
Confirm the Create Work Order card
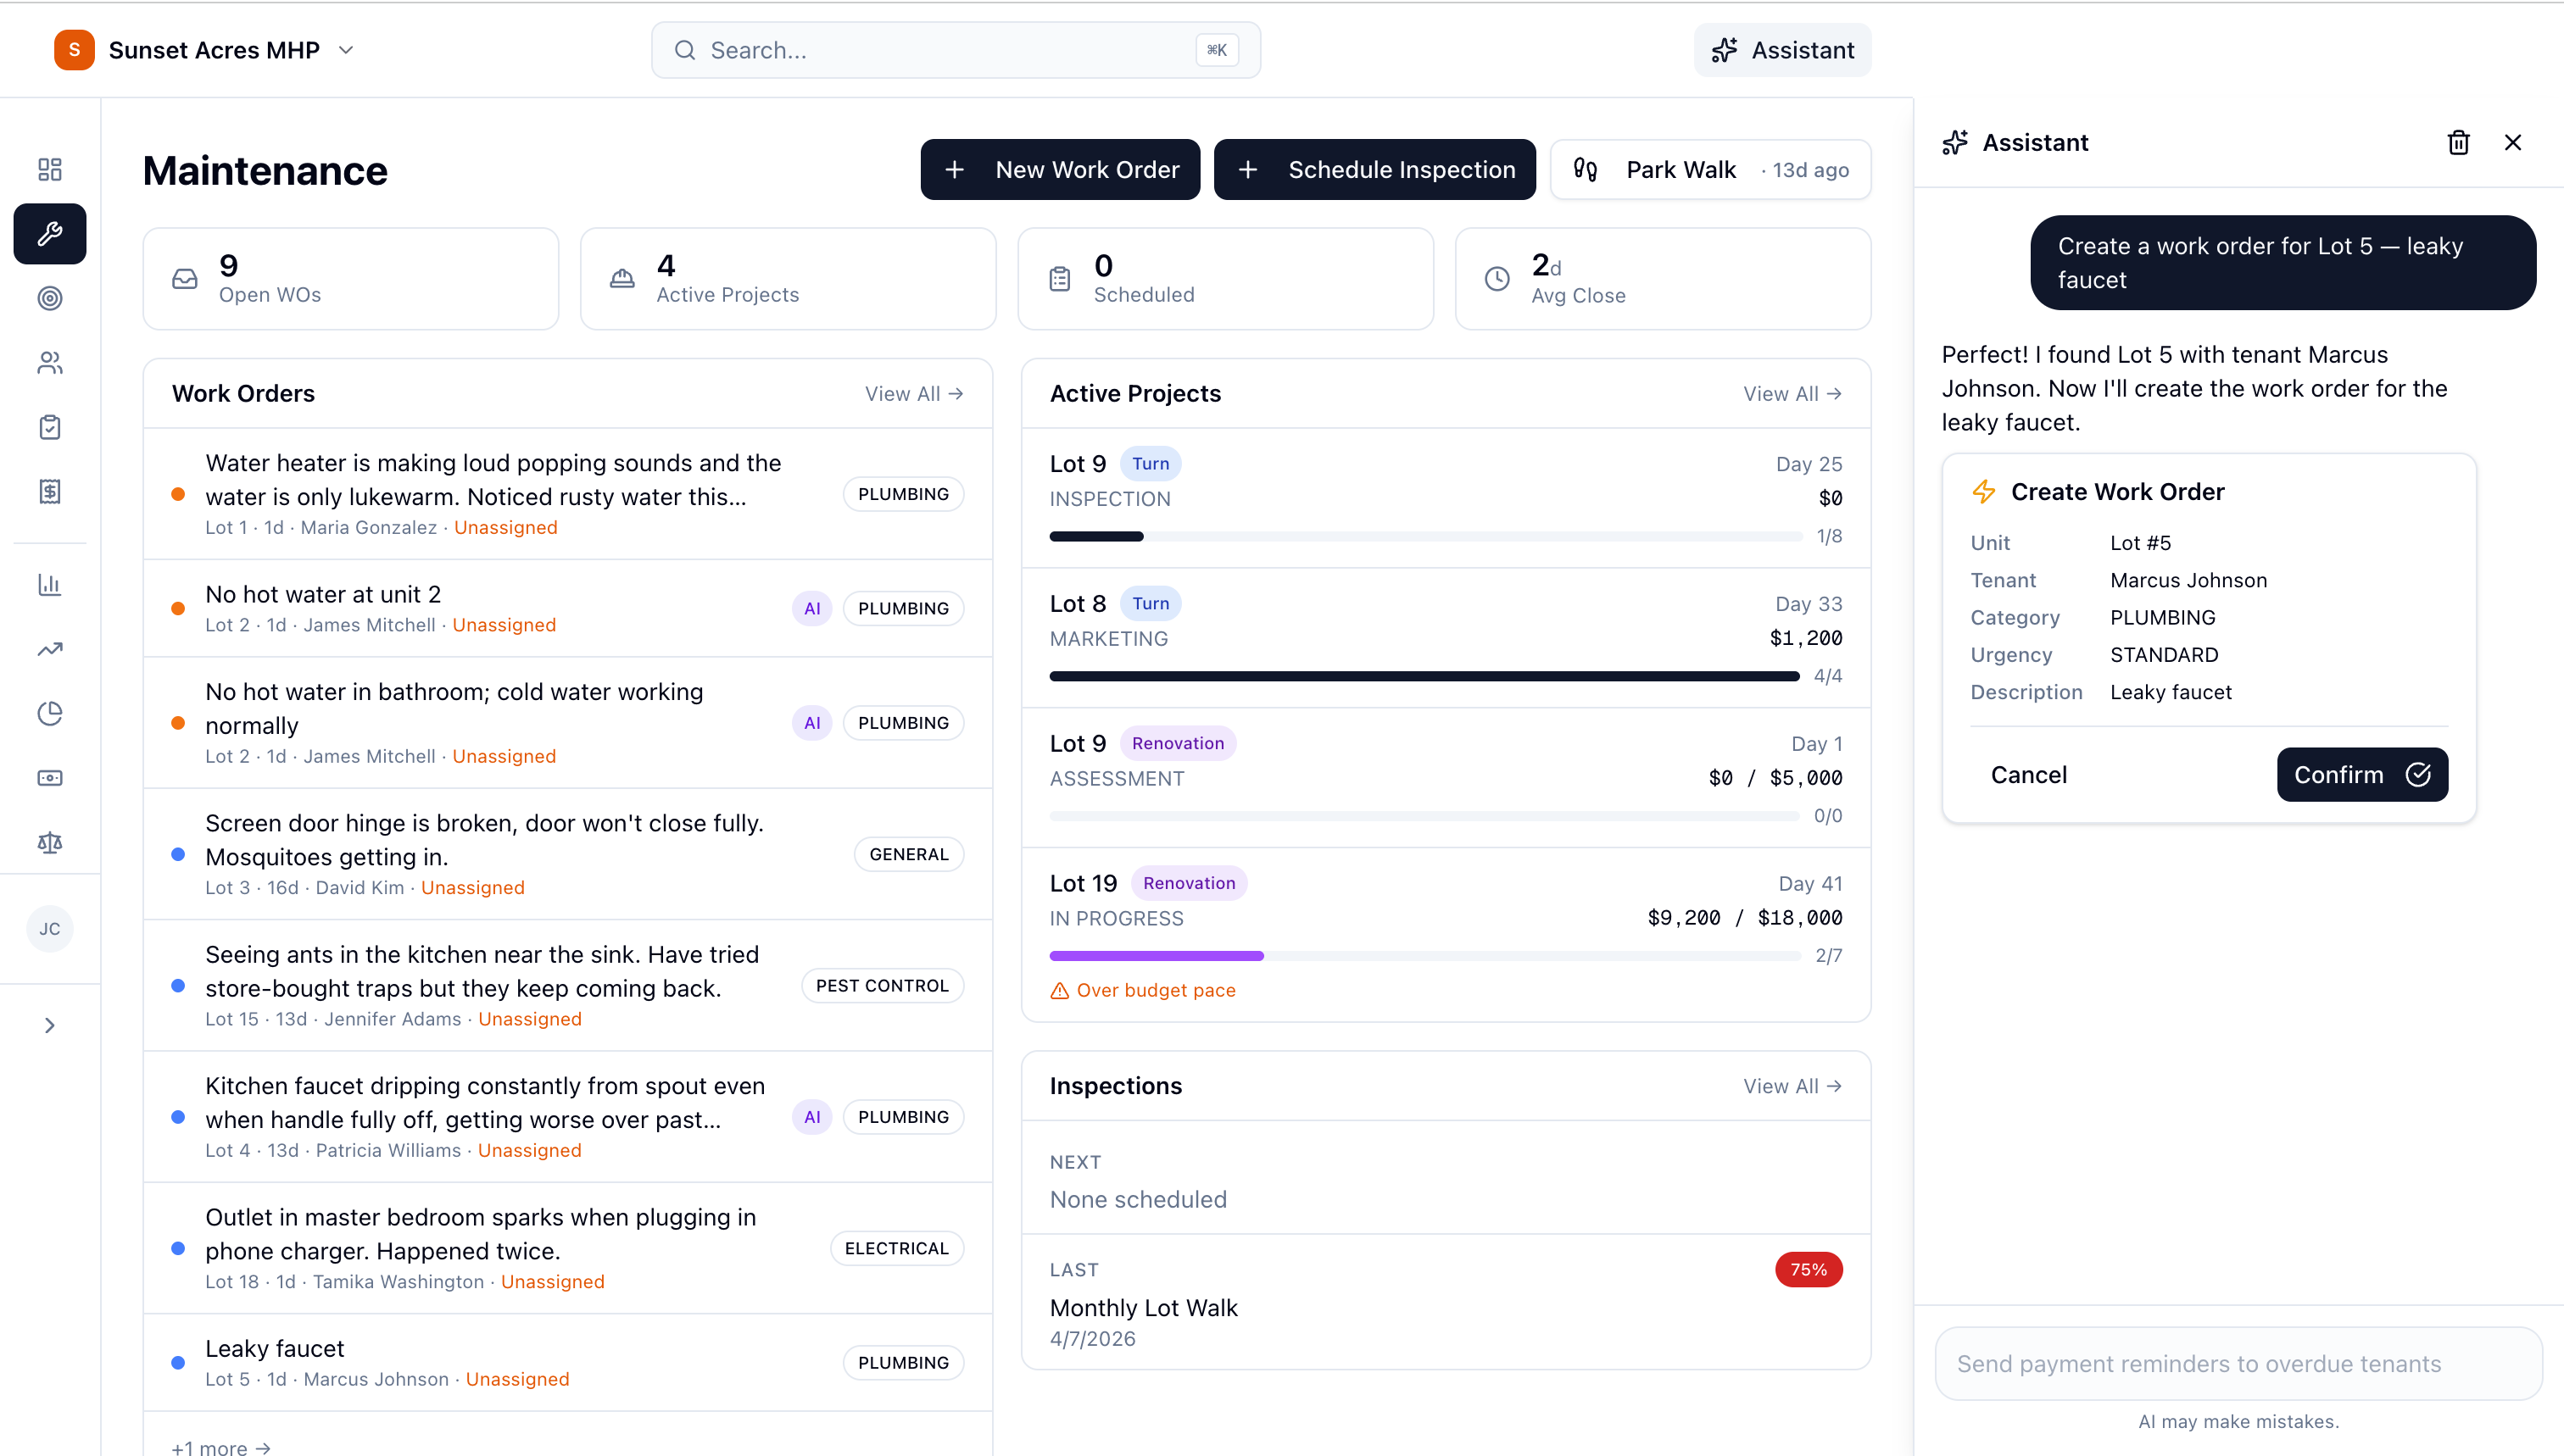pos(2362,775)
